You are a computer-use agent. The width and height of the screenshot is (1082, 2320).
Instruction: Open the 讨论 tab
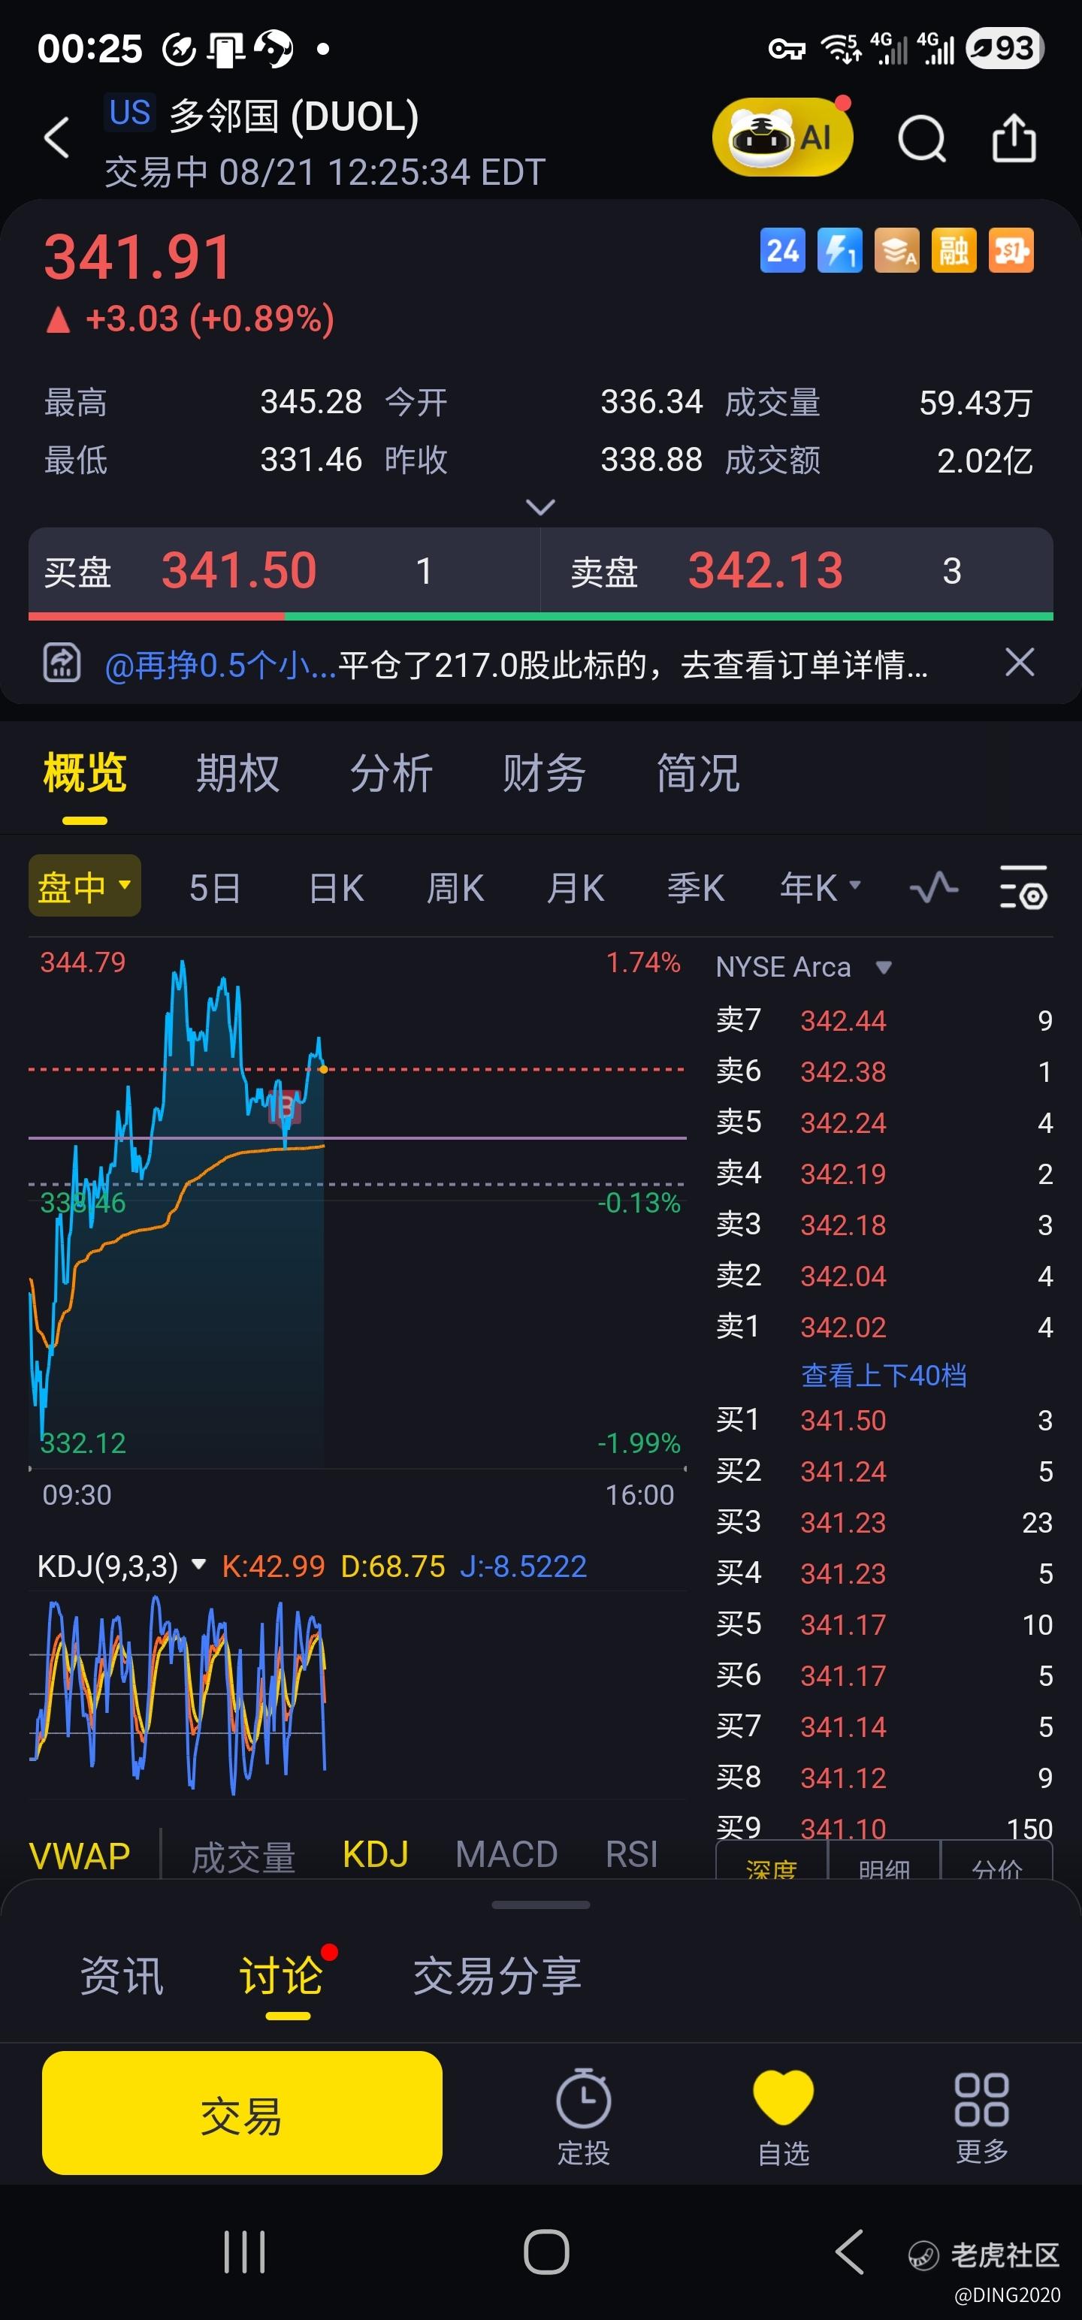point(281,1977)
